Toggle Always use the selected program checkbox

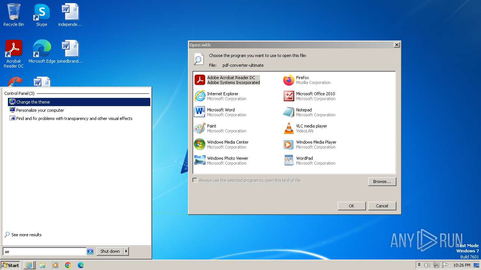(195, 180)
